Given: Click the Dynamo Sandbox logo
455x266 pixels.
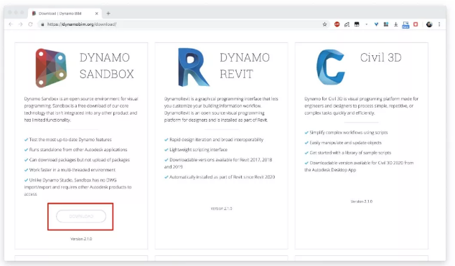Looking at the screenshot, I should [51, 68].
